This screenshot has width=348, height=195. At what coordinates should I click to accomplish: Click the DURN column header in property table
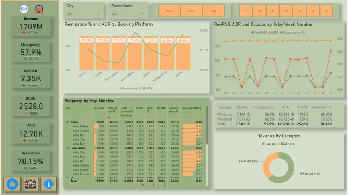click(x=161, y=108)
